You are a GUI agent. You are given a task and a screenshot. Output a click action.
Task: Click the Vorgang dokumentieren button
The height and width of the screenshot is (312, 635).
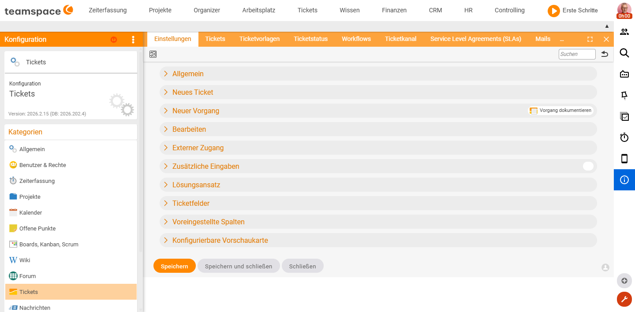pos(560,111)
